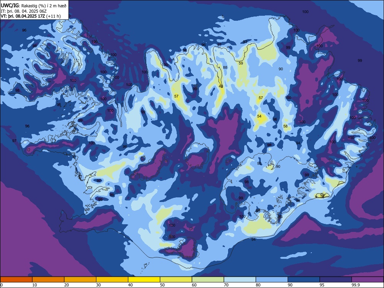Click the 40–50% bright yellow legend swatch
Image resolution: width=384 pixels, height=288 pixels.
pyautogui.click(x=144, y=280)
